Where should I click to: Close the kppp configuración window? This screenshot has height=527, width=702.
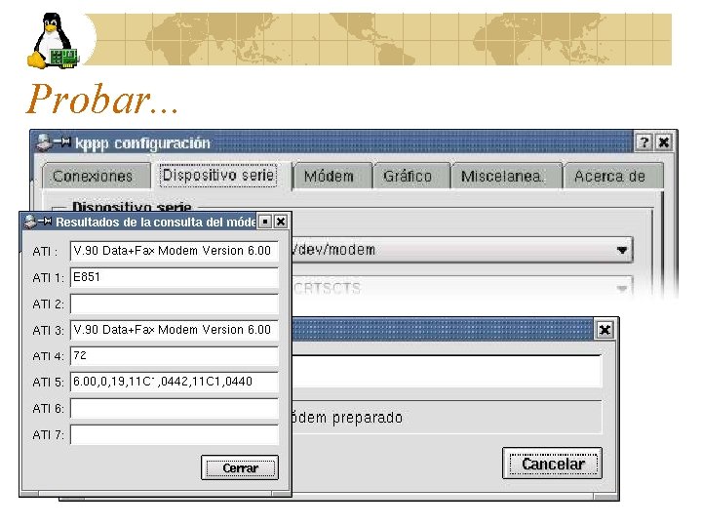pyautogui.click(x=664, y=142)
